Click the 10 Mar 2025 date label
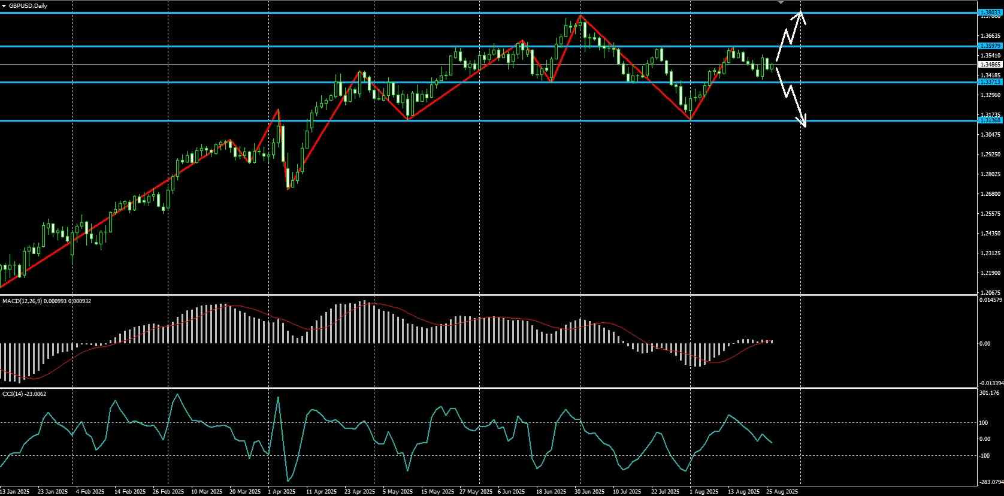Screen dimensions: 1004x496 [206, 492]
